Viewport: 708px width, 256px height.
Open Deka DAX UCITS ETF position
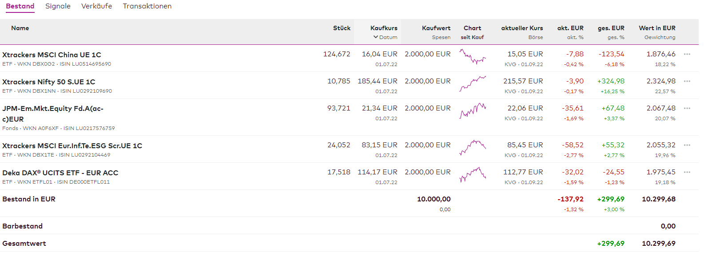(x=60, y=173)
